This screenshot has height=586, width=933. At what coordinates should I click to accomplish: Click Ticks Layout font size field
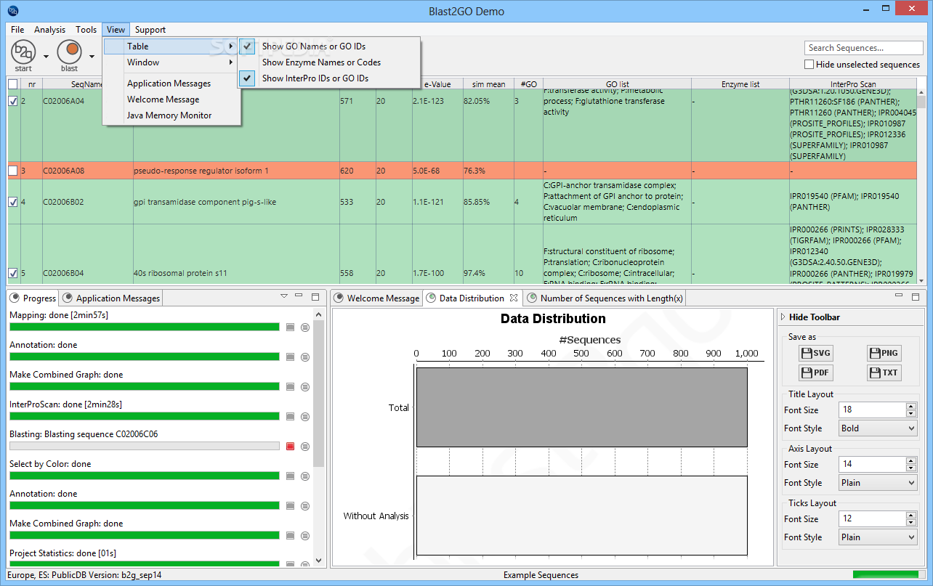872,519
